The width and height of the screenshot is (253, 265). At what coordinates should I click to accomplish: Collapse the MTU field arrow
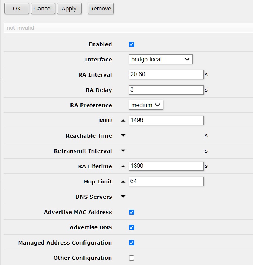click(123, 121)
